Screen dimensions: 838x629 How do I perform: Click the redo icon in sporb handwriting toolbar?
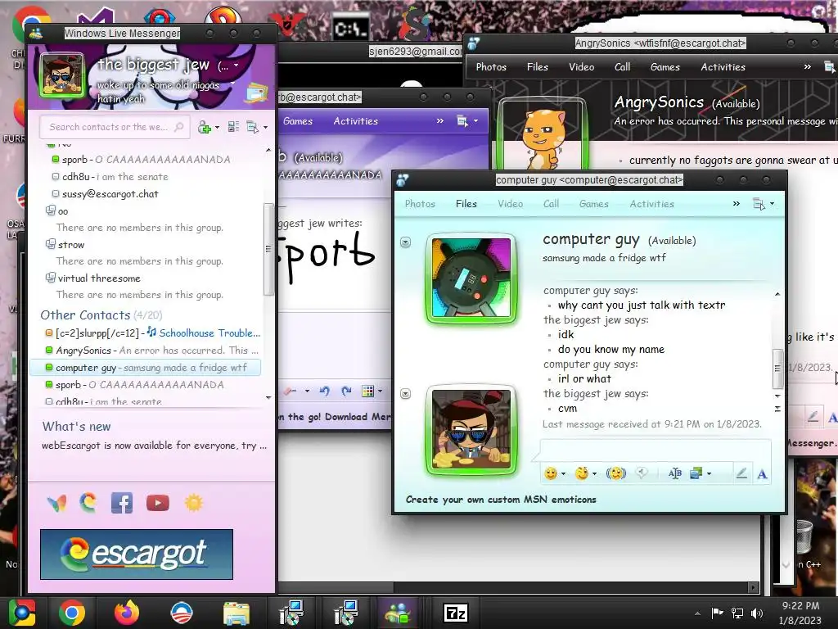[346, 391]
